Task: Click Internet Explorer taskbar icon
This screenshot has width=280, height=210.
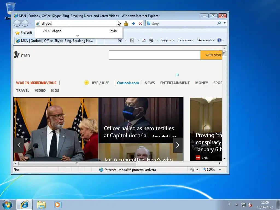Action: tap(24, 205)
